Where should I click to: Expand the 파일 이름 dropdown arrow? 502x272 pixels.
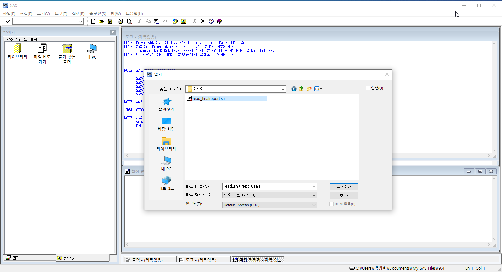[314, 186]
